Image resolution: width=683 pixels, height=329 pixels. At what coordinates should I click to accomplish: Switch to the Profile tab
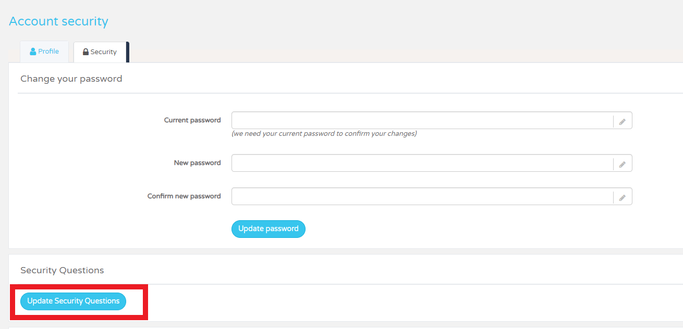tap(44, 51)
